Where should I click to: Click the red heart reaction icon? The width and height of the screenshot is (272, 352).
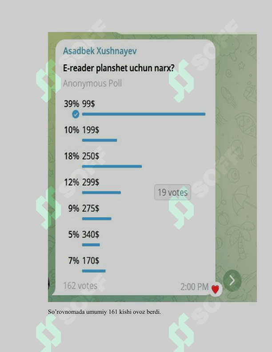tap(215, 289)
